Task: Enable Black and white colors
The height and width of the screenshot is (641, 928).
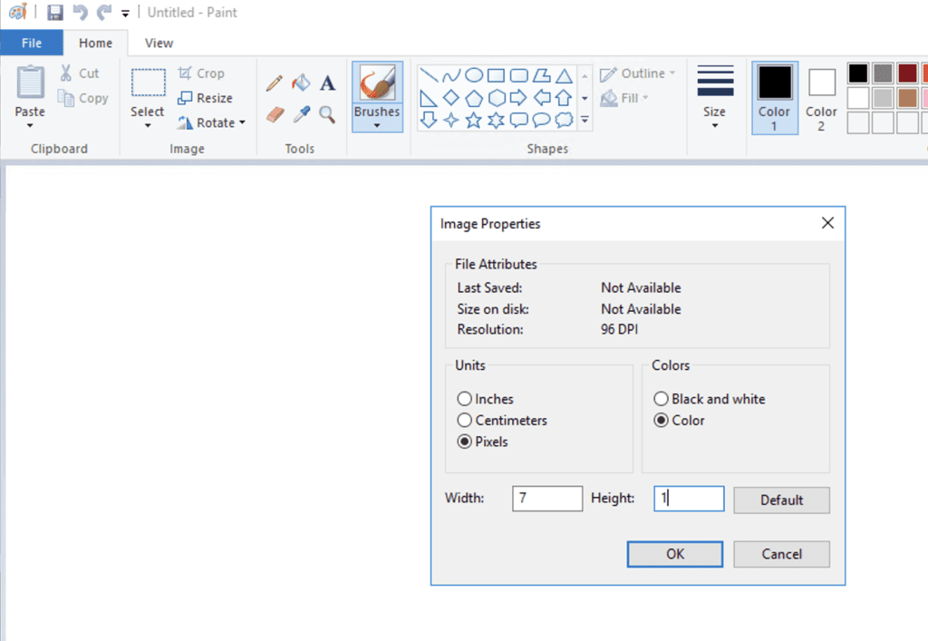Action: [x=662, y=399]
